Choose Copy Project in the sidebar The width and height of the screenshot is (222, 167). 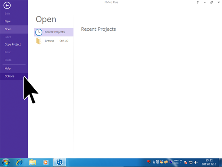pos(13,44)
